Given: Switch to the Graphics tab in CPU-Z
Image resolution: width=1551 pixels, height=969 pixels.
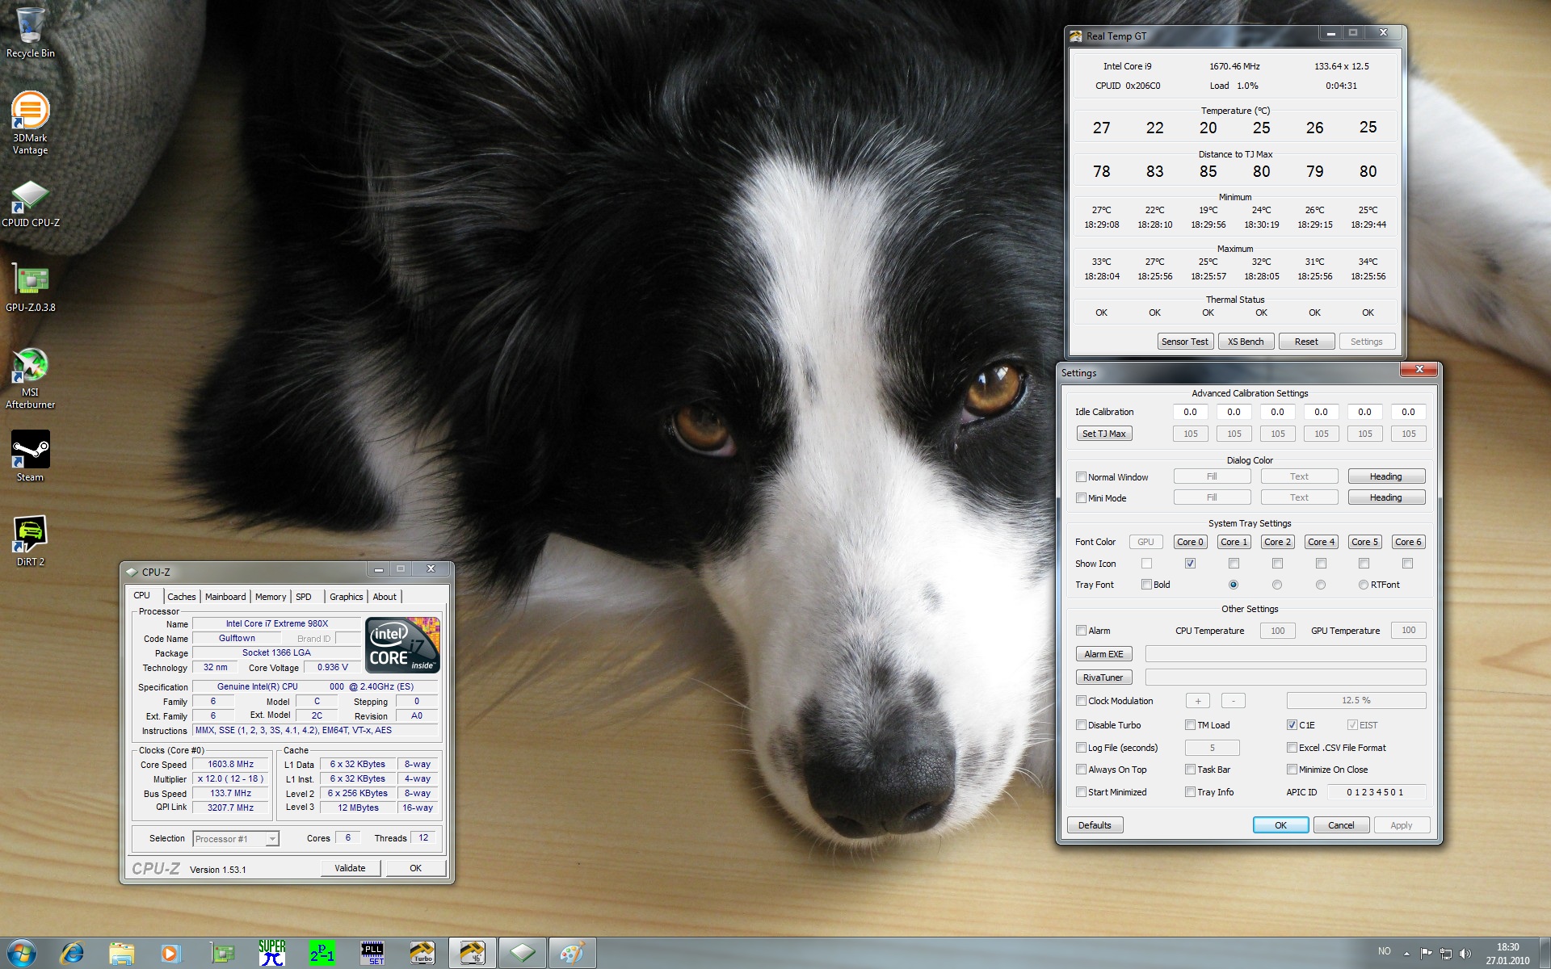Looking at the screenshot, I should point(347,597).
